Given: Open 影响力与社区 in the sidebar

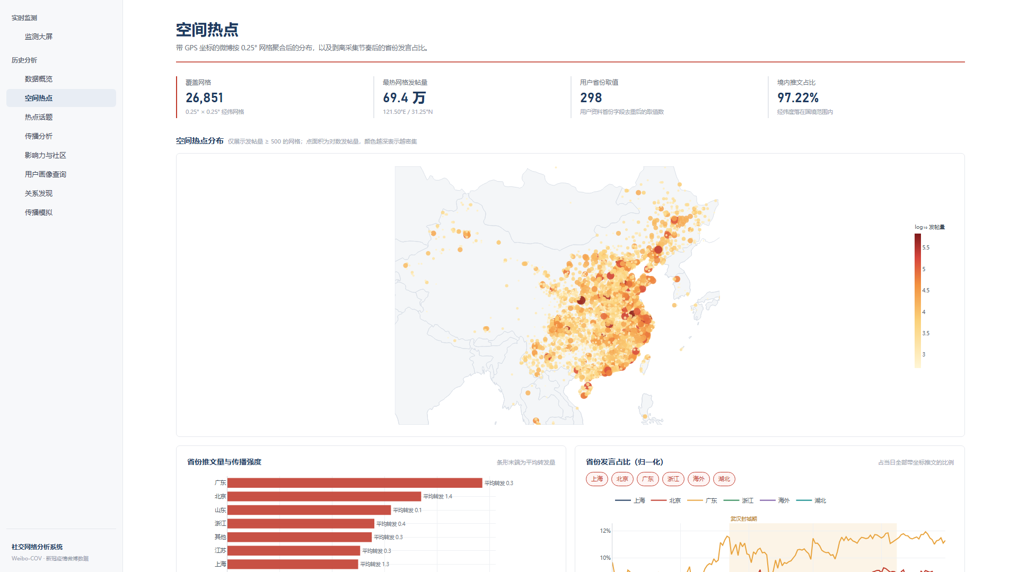Looking at the screenshot, I should pos(61,155).
